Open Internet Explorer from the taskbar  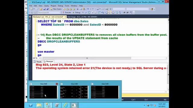tap(66, 105)
